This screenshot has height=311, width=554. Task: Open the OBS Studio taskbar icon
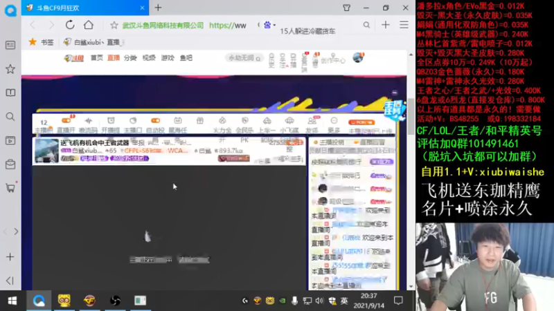[115, 301]
